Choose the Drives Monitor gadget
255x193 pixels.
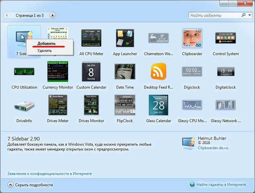pos(91,105)
